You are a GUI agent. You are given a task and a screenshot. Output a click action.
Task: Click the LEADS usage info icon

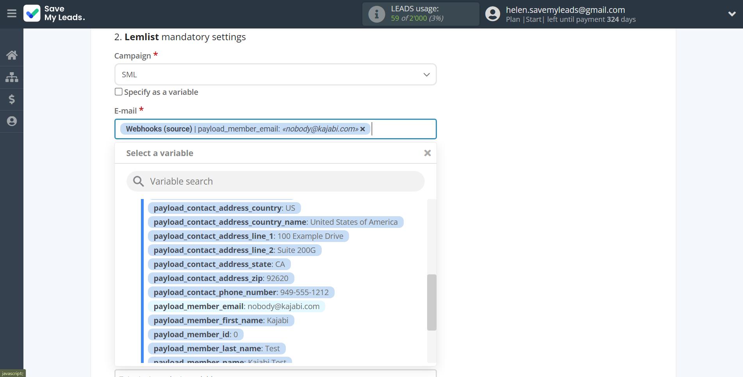pos(377,14)
